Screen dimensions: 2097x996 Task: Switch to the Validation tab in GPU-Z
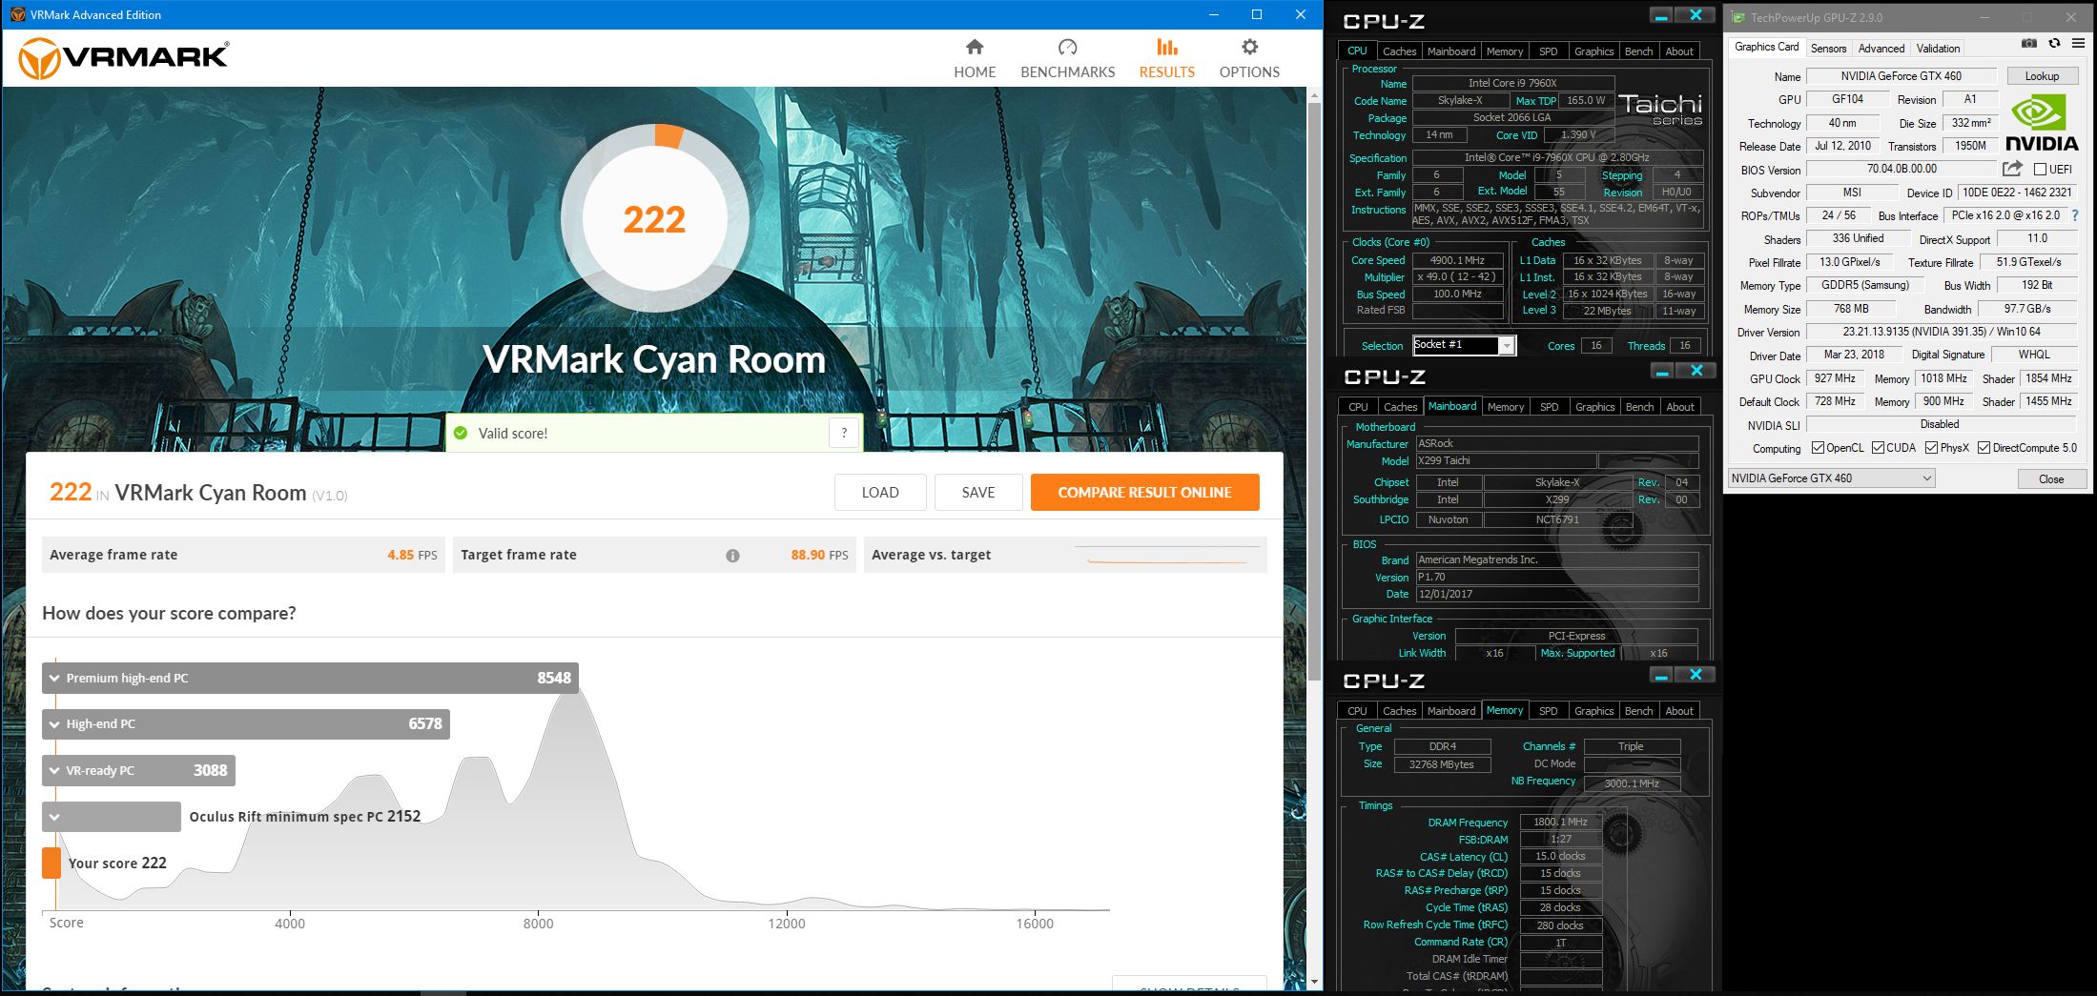click(x=1938, y=48)
